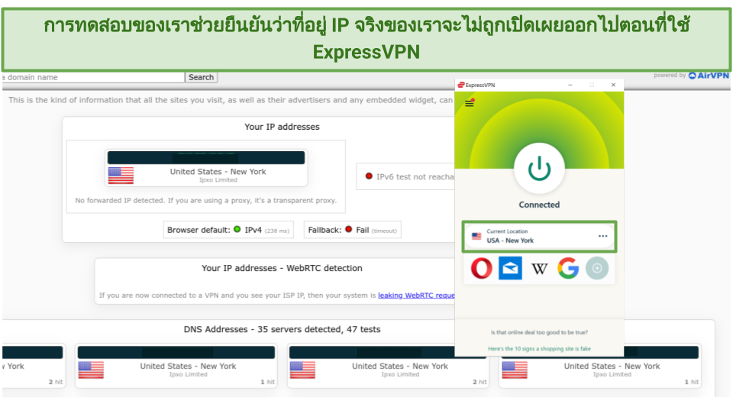Open the 10 signs shopping site link

point(539,349)
